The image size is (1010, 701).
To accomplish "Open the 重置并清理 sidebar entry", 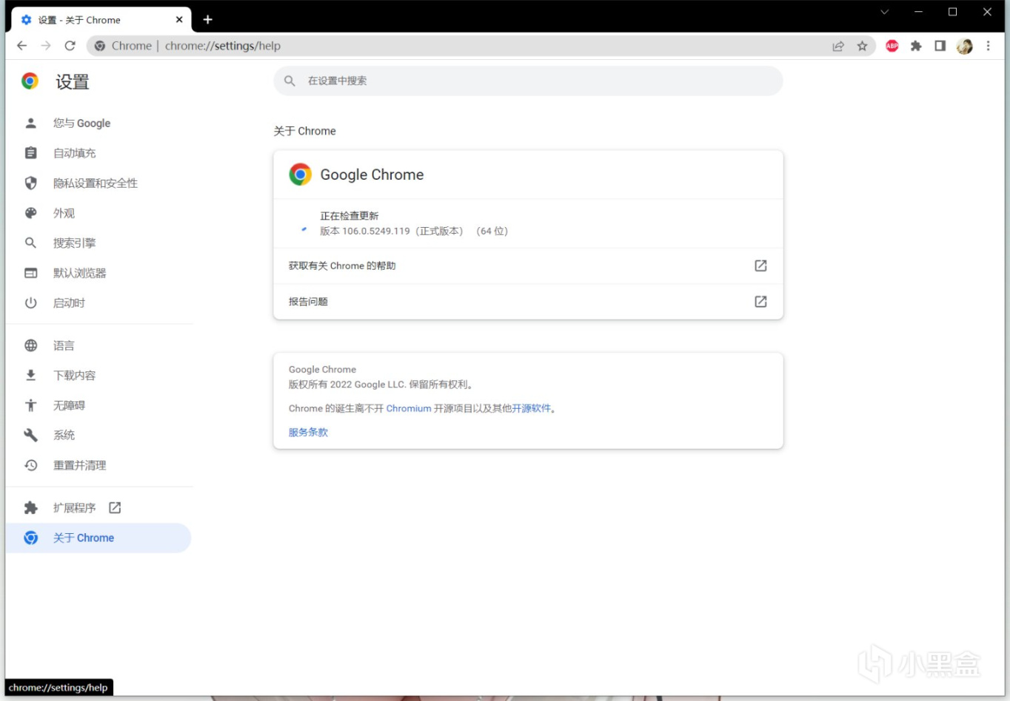I will click(79, 465).
